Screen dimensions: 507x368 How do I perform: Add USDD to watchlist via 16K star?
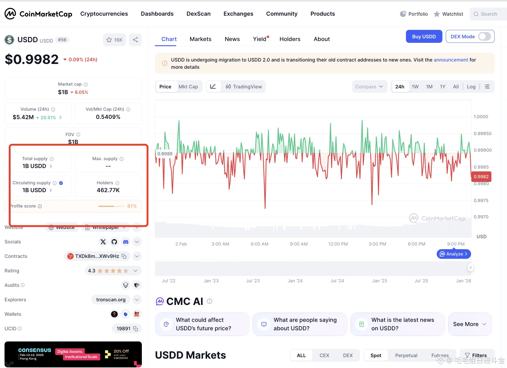click(x=114, y=40)
